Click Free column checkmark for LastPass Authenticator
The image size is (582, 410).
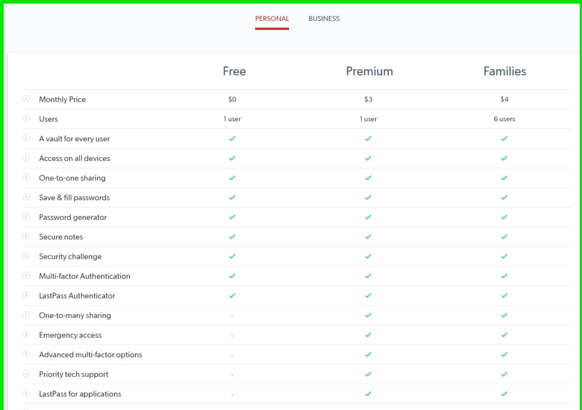[x=232, y=295]
